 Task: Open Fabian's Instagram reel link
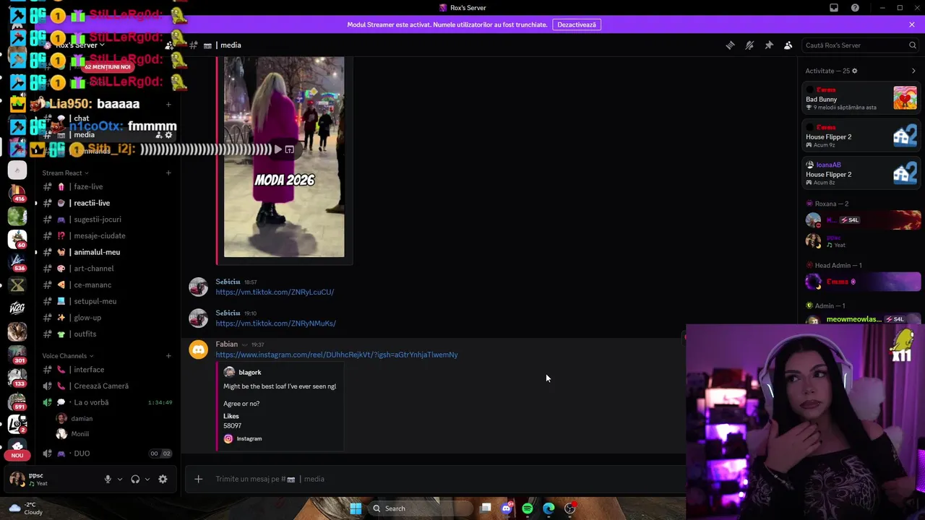pyautogui.click(x=337, y=355)
